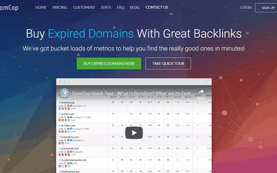
Task: Play the DomCop Quick Tour video
Action: [x=134, y=133]
